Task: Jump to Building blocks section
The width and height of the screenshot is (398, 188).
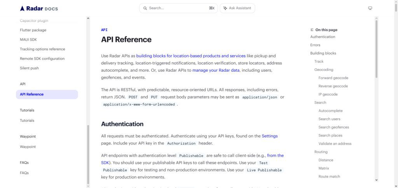Action: tap(323, 53)
